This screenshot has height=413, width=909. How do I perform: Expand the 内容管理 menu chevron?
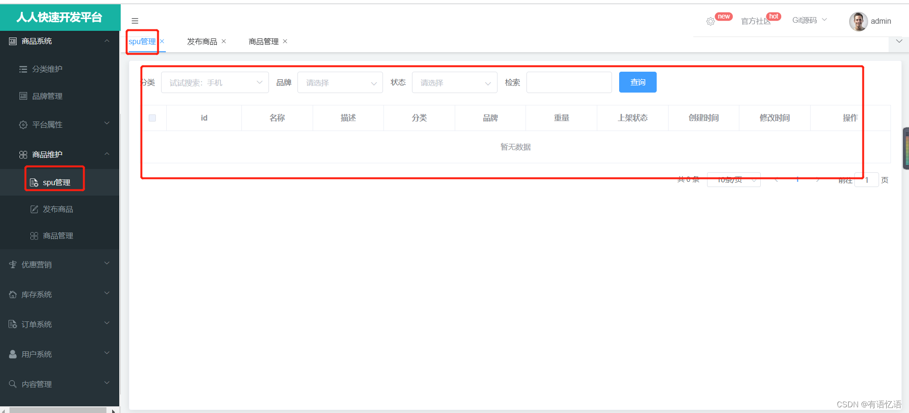(x=107, y=383)
